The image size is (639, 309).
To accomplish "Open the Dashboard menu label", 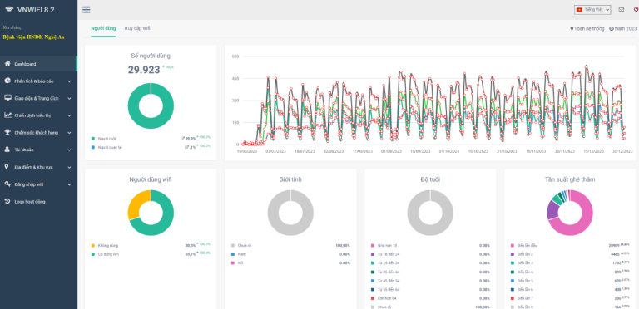I will click(x=25, y=64).
